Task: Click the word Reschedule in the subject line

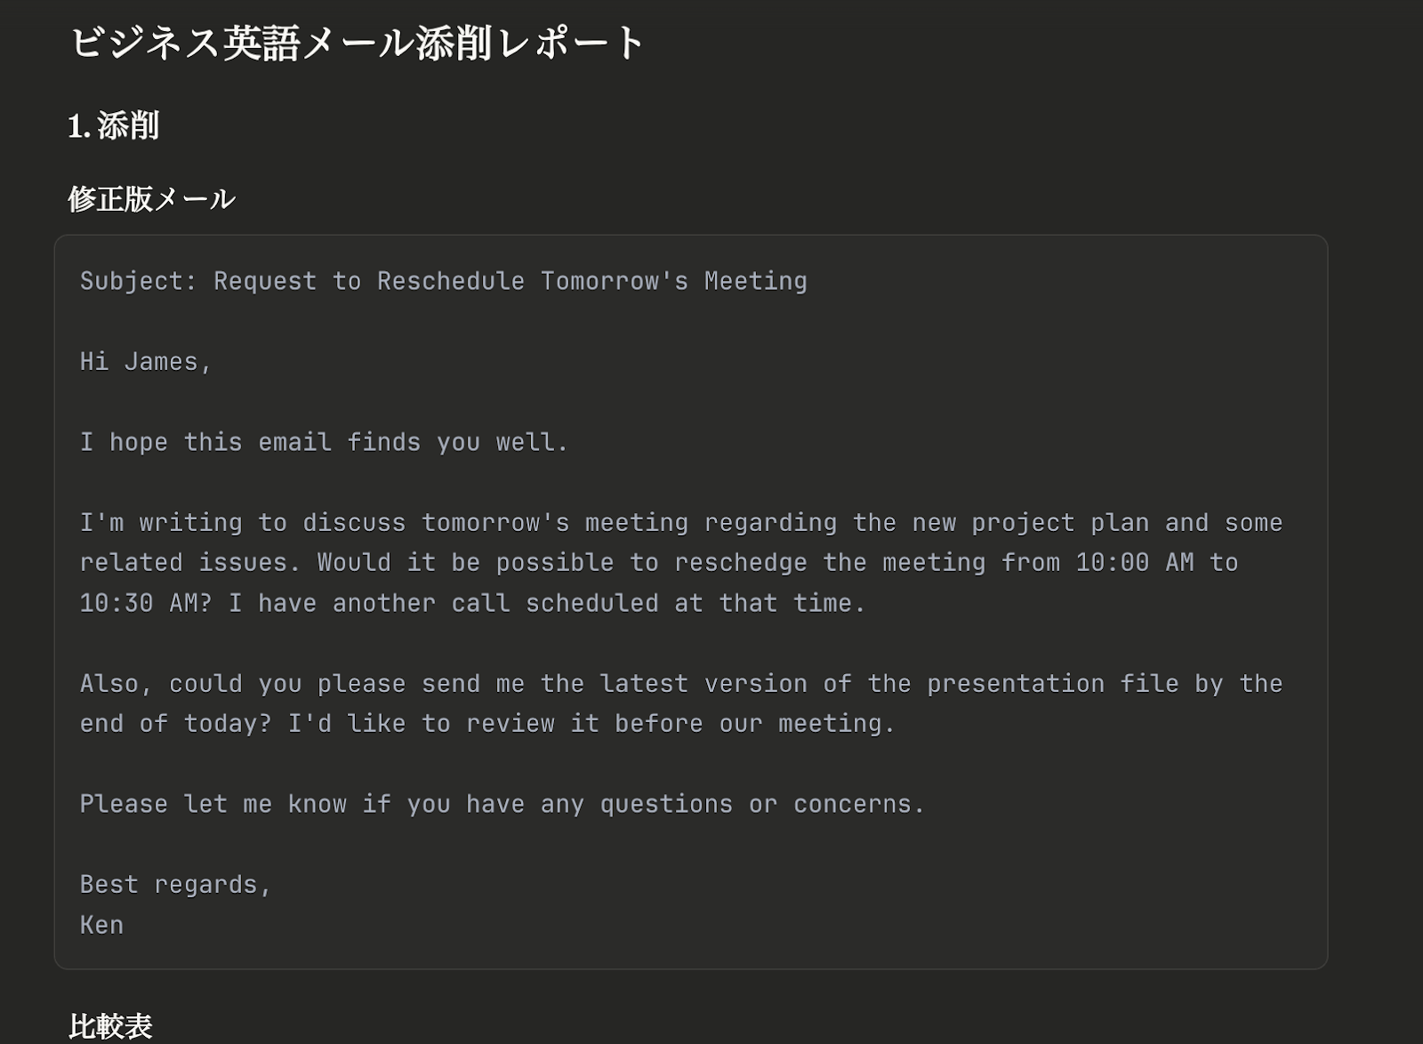Action: pyautogui.click(x=450, y=281)
